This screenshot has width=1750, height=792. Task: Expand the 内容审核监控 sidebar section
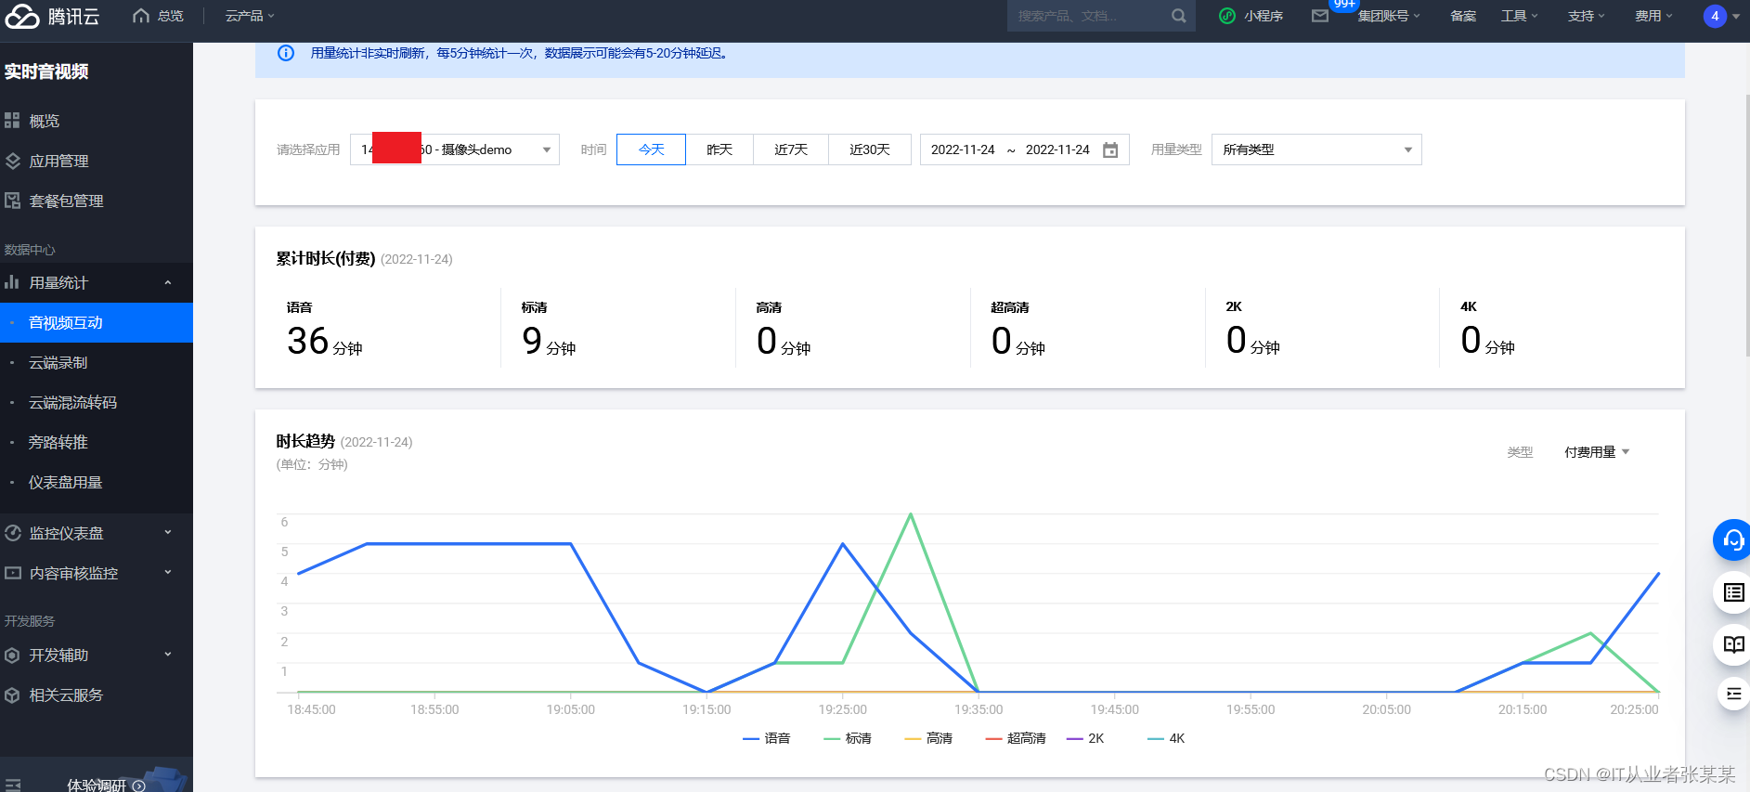point(97,573)
